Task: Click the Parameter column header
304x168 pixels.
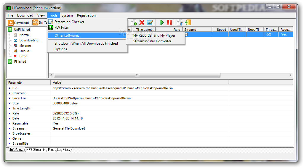Action: [x=28, y=83]
